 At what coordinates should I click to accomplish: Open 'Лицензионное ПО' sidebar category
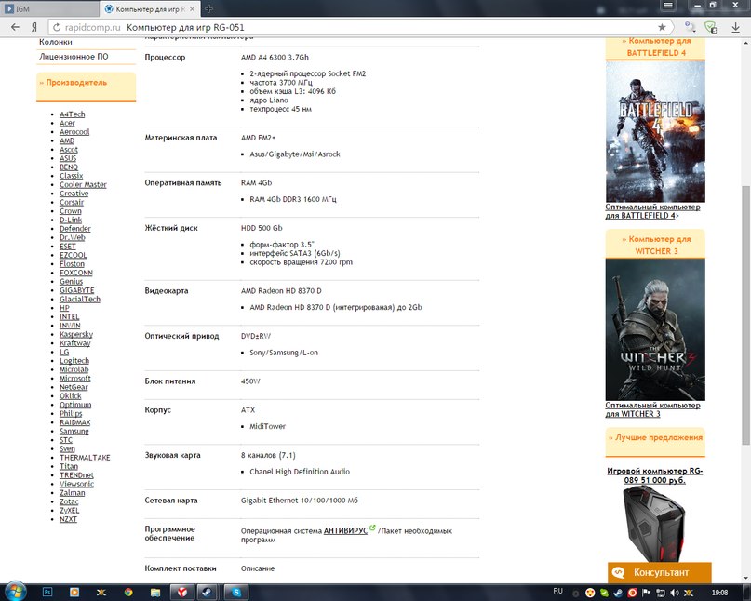click(74, 57)
